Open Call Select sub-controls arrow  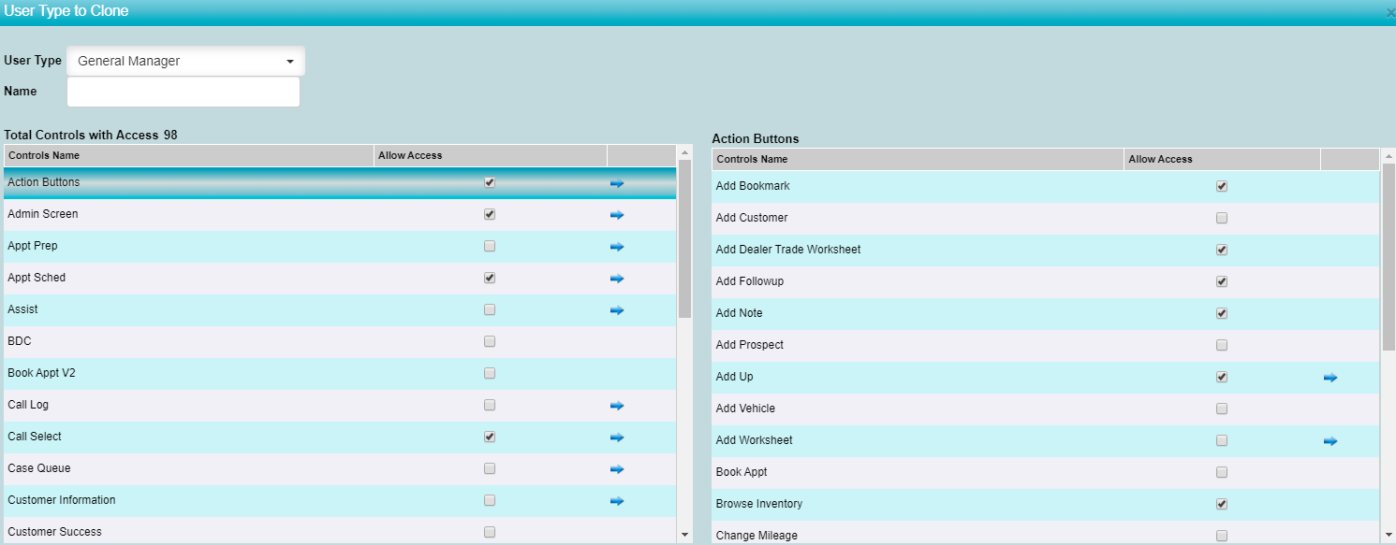[x=616, y=437]
